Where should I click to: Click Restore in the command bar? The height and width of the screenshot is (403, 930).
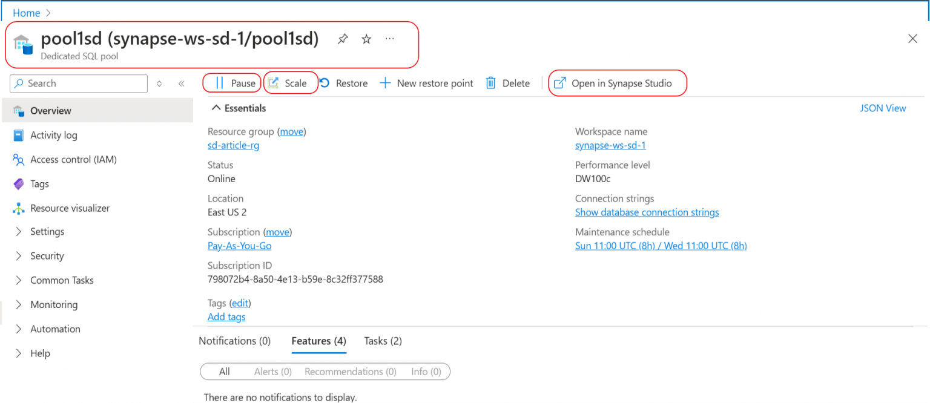coord(343,84)
